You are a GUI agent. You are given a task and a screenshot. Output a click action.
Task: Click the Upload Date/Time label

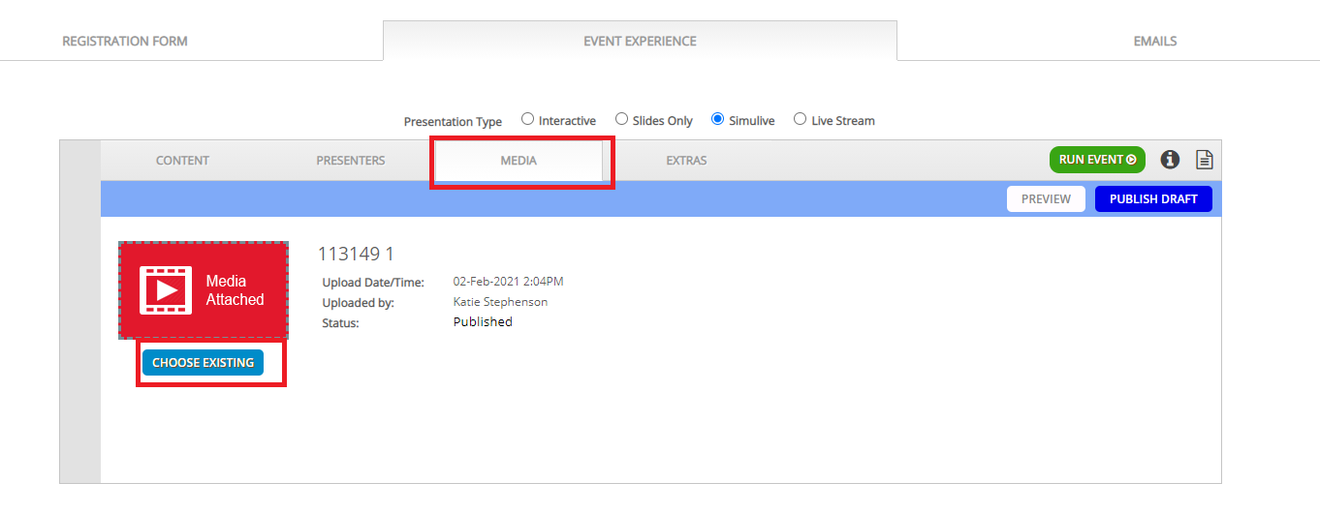coord(373,283)
